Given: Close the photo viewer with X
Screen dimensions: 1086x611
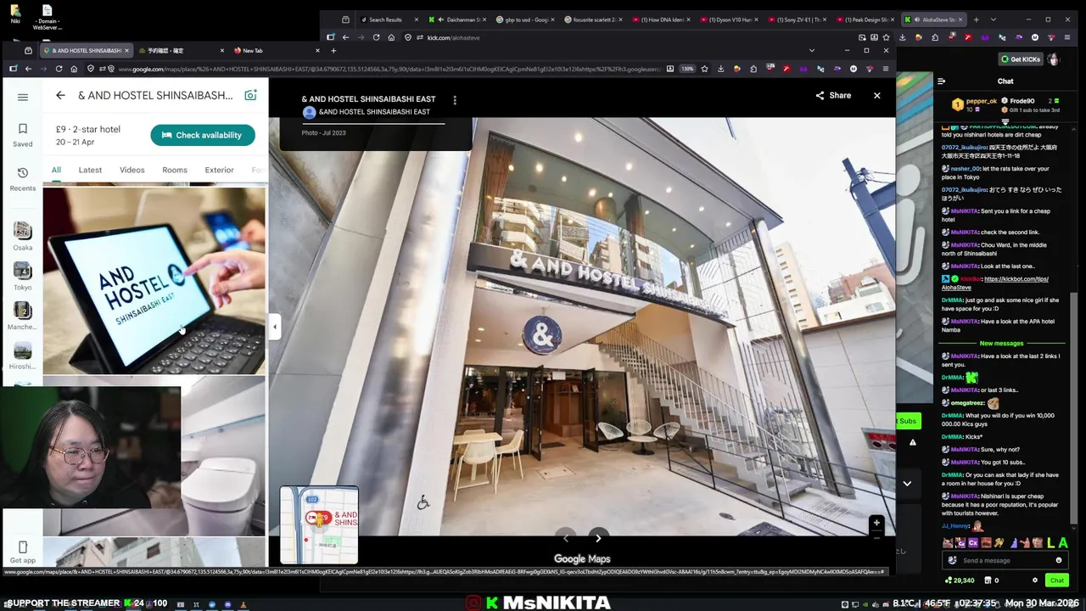Looking at the screenshot, I should (x=877, y=95).
